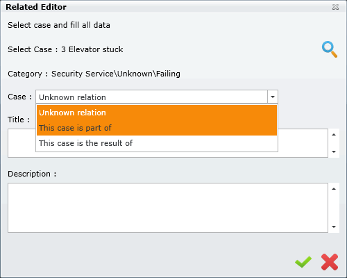The height and width of the screenshot is (278, 347).
Task: Click the magnifier search case icon
Action: point(330,49)
